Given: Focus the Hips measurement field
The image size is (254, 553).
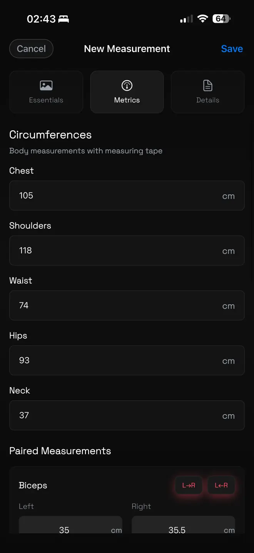Looking at the screenshot, I should [127, 361].
